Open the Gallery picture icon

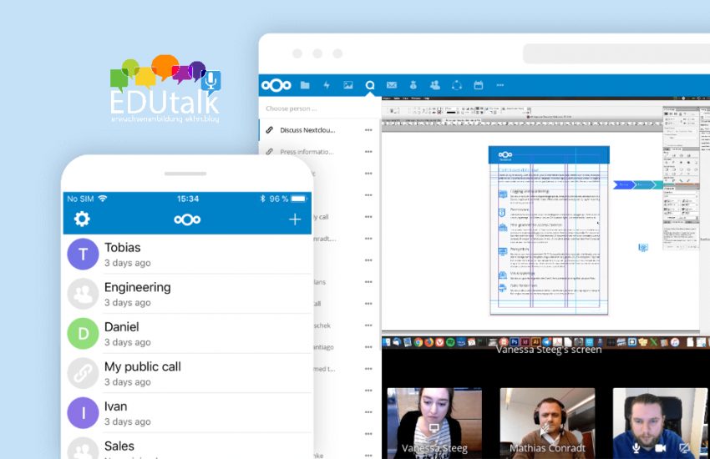[347, 85]
